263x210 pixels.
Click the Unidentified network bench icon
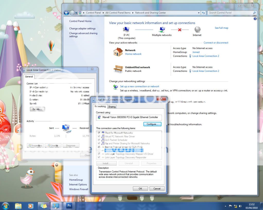pos(118,69)
